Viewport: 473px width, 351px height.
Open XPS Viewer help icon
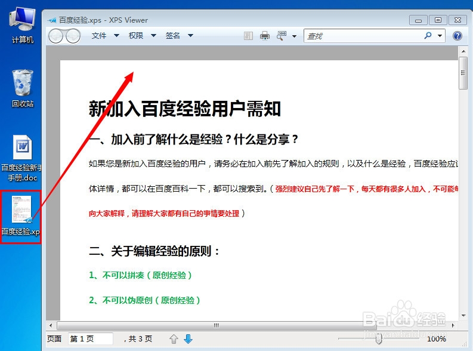click(457, 36)
